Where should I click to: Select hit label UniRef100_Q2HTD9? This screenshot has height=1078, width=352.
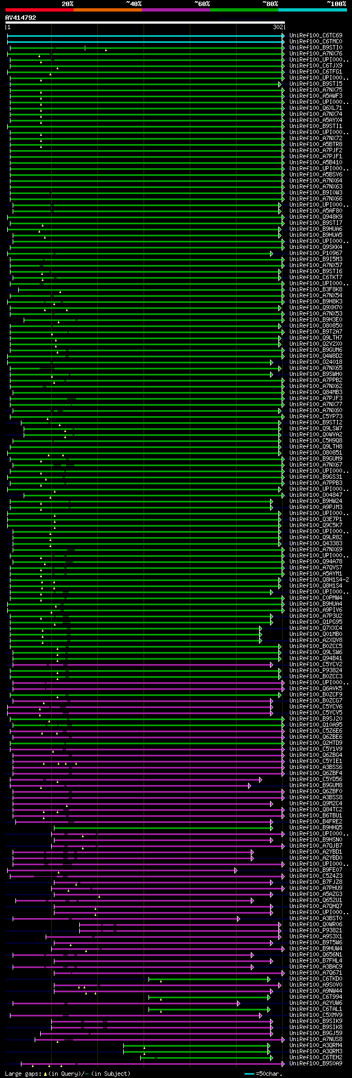pos(316,743)
